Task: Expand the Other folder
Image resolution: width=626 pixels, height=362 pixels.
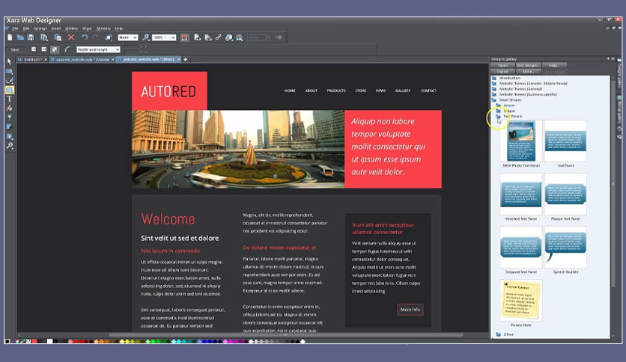Action: click(x=498, y=334)
